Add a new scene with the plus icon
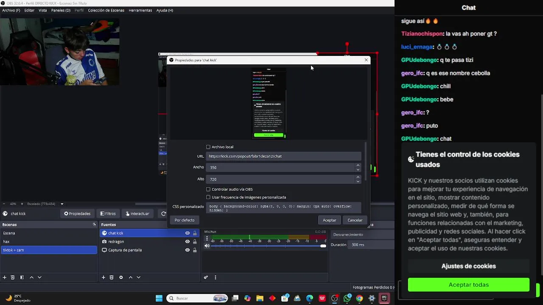 pos(5,277)
